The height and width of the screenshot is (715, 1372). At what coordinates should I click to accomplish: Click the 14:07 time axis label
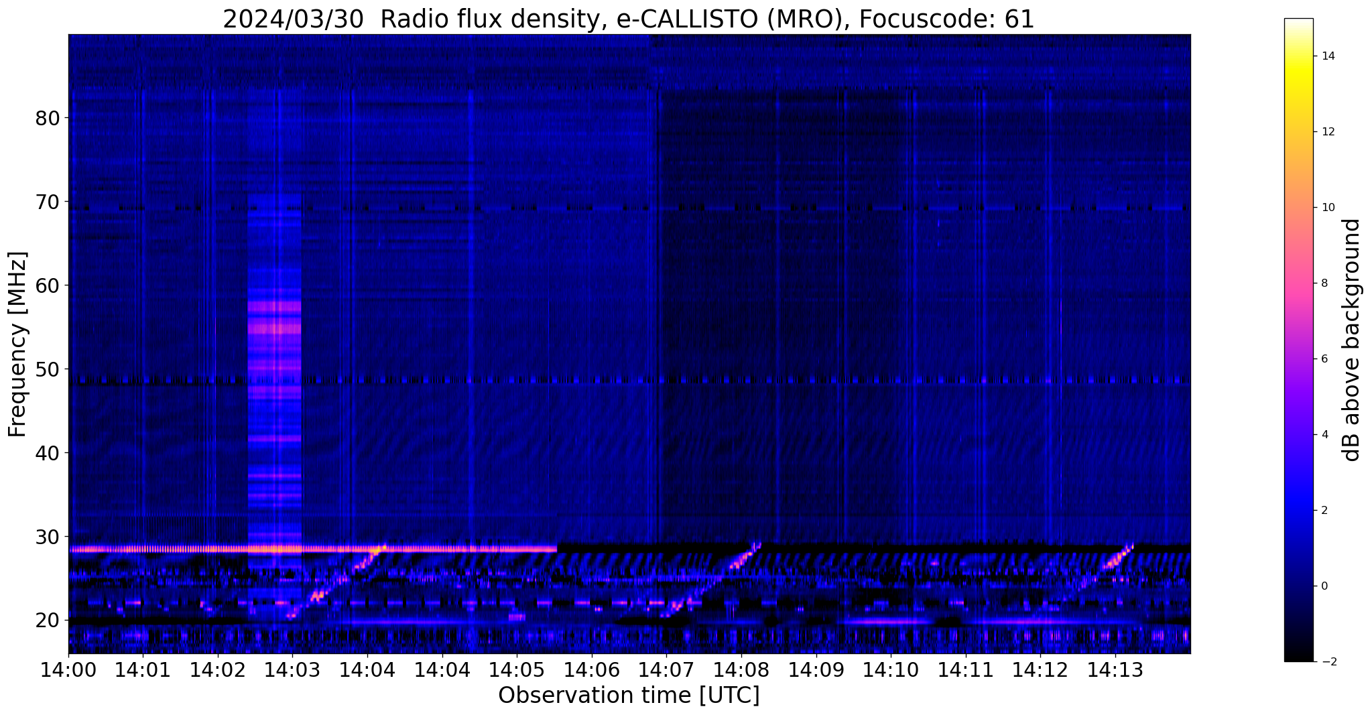coord(666,669)
